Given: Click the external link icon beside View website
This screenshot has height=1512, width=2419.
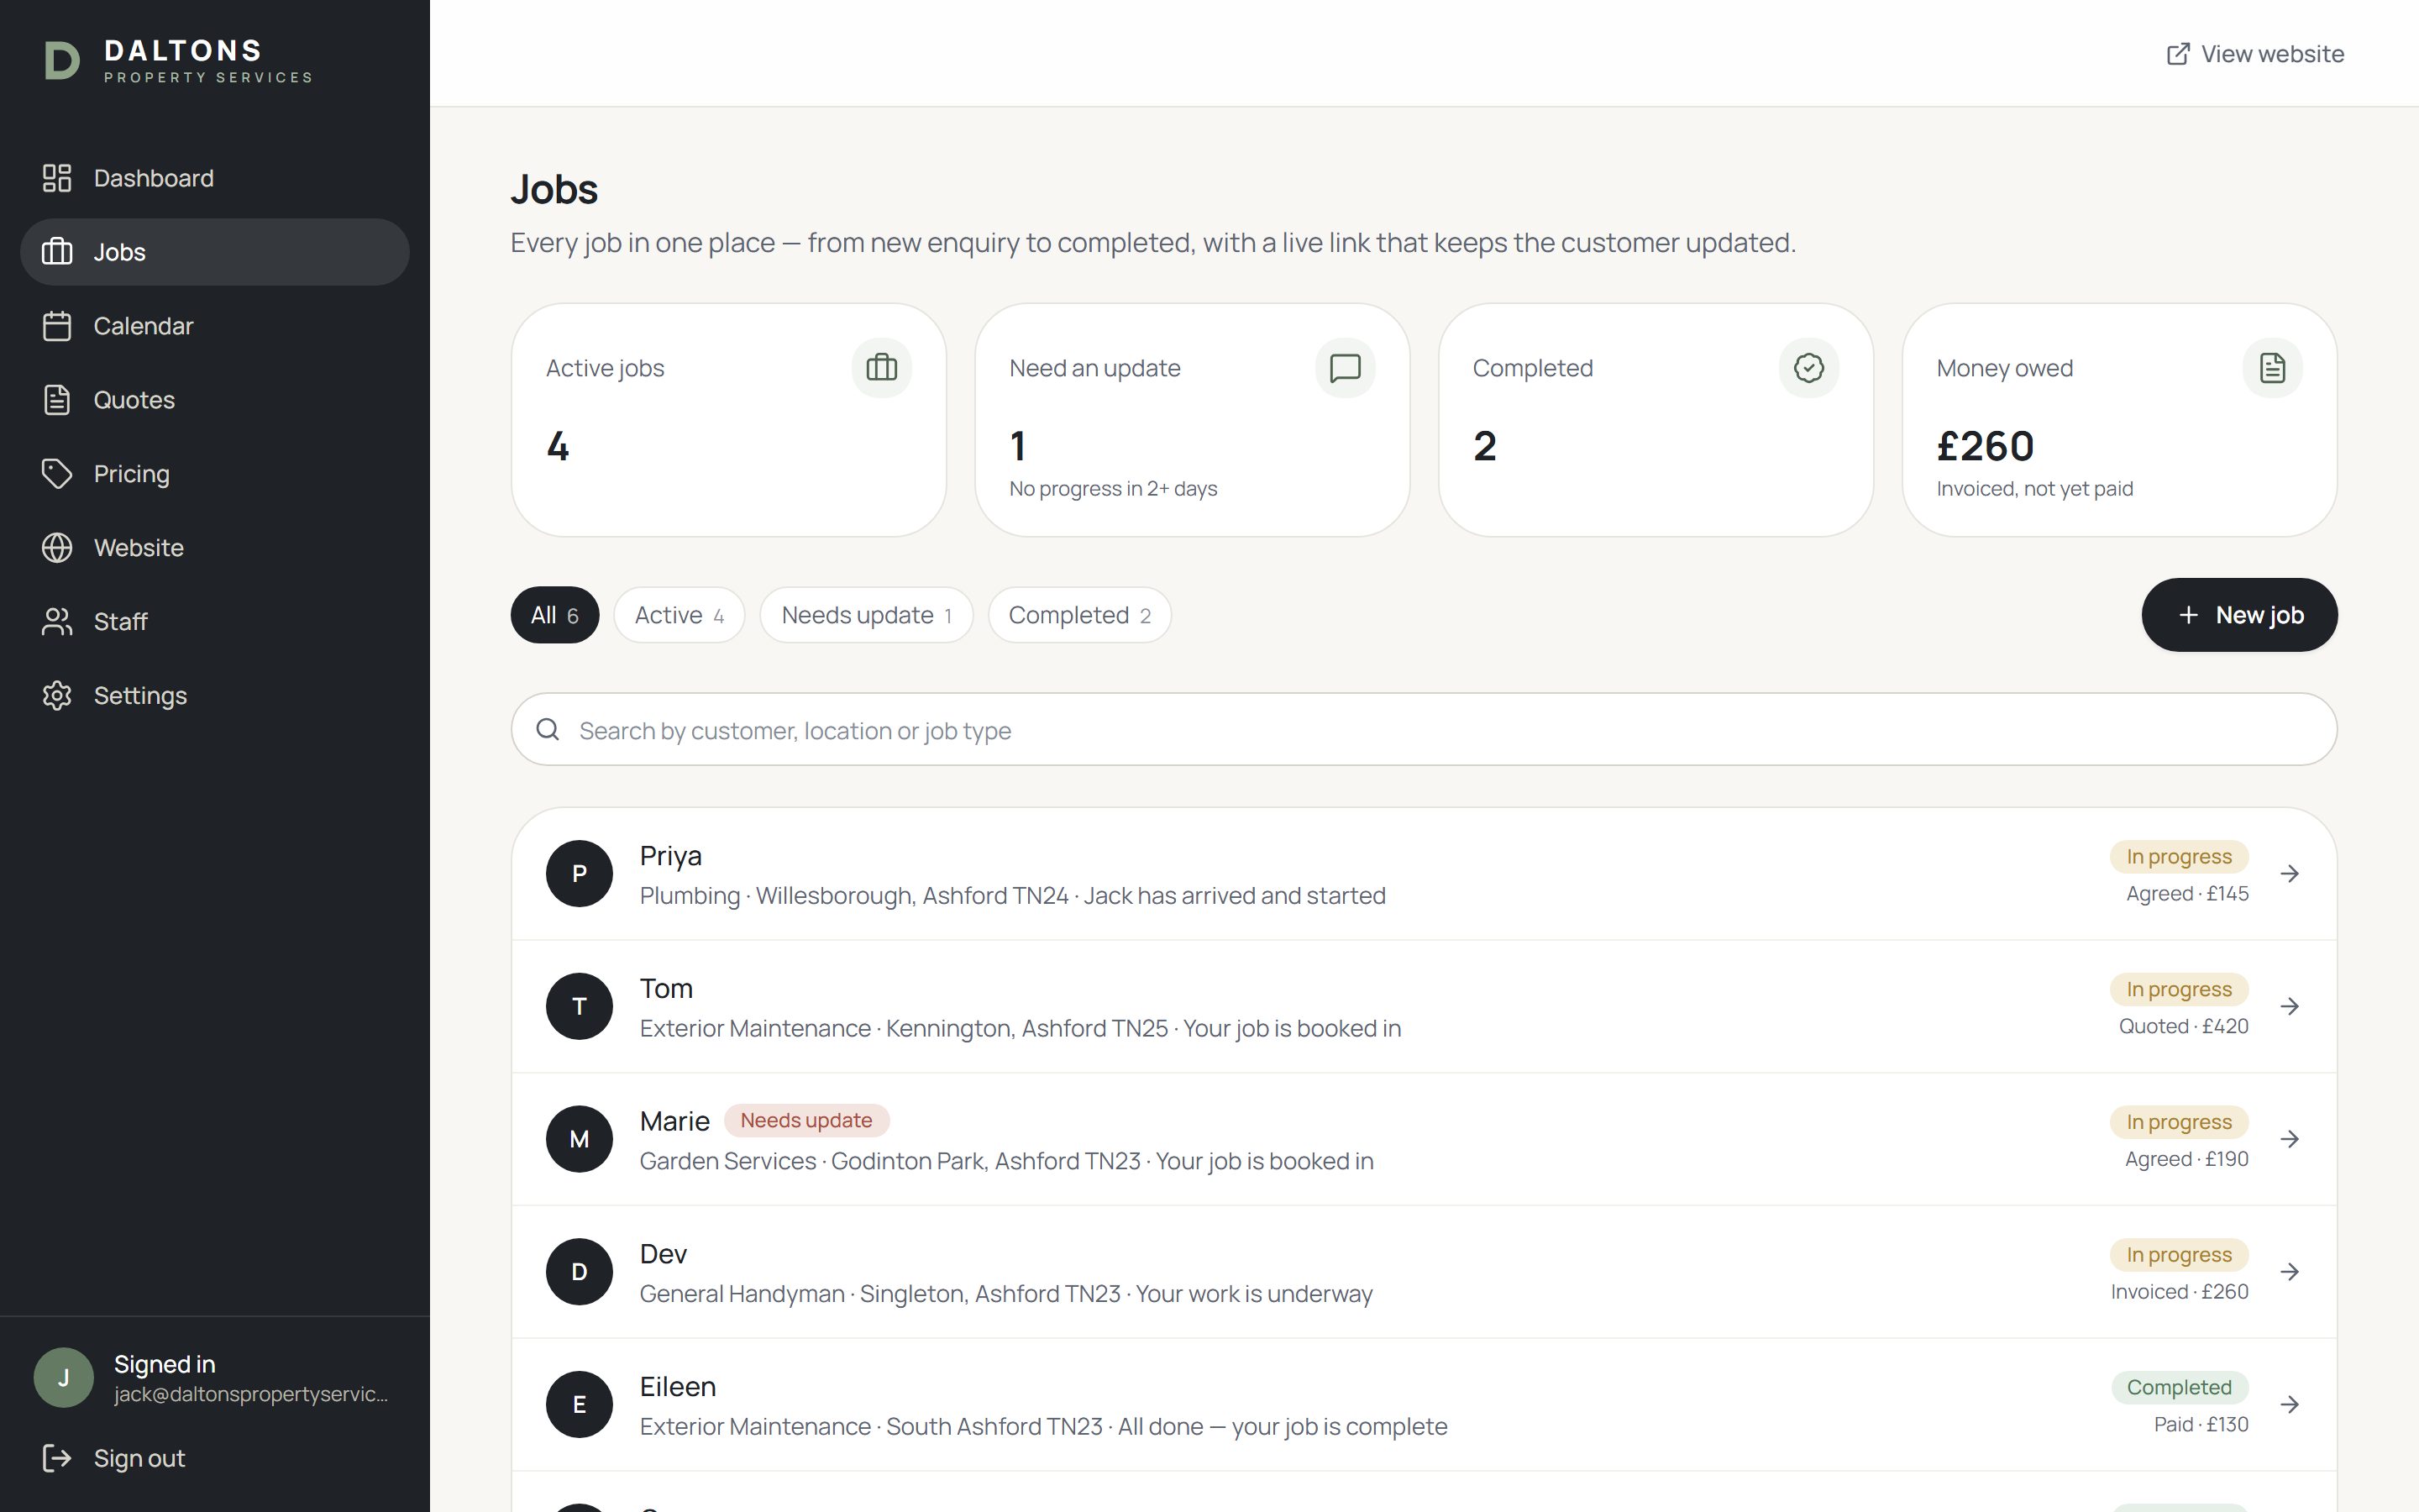Looking at the screenshot, I should pos(2178,54).
